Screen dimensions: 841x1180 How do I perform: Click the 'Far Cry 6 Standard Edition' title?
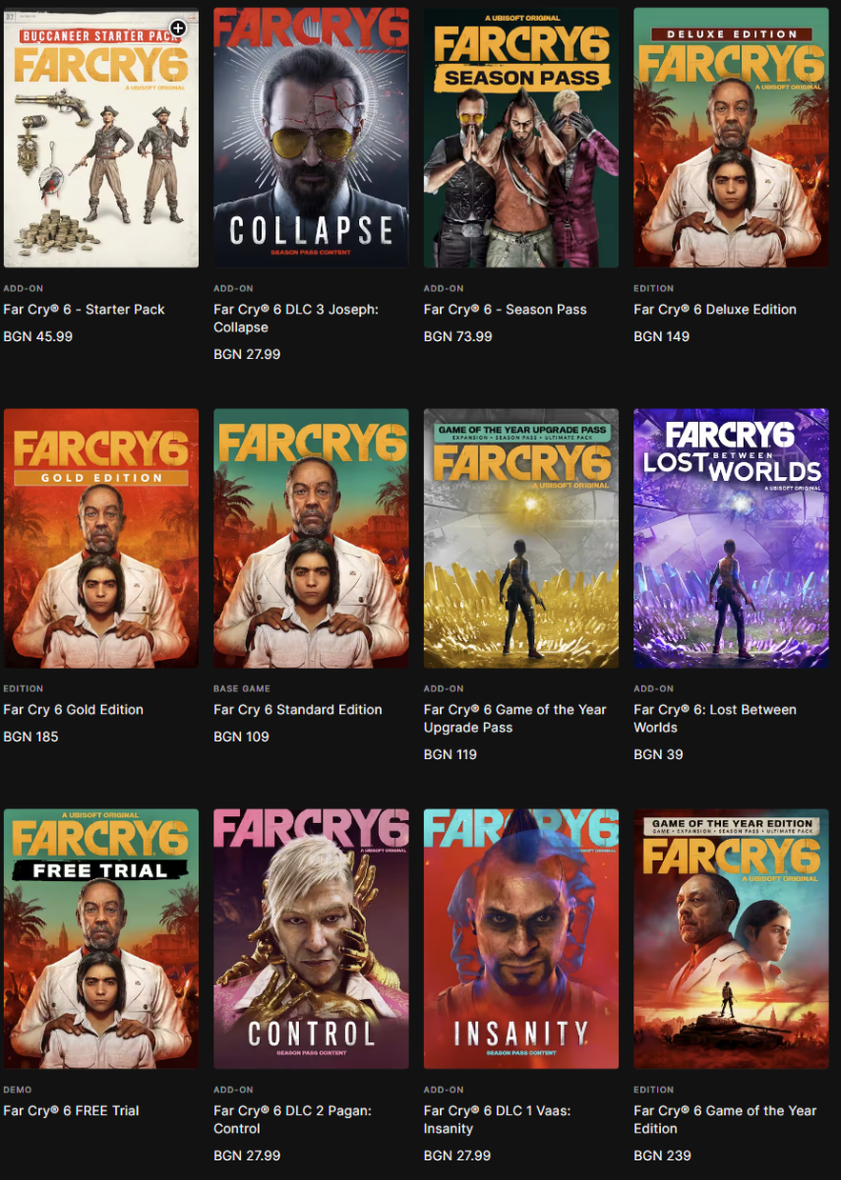(298, 709)
